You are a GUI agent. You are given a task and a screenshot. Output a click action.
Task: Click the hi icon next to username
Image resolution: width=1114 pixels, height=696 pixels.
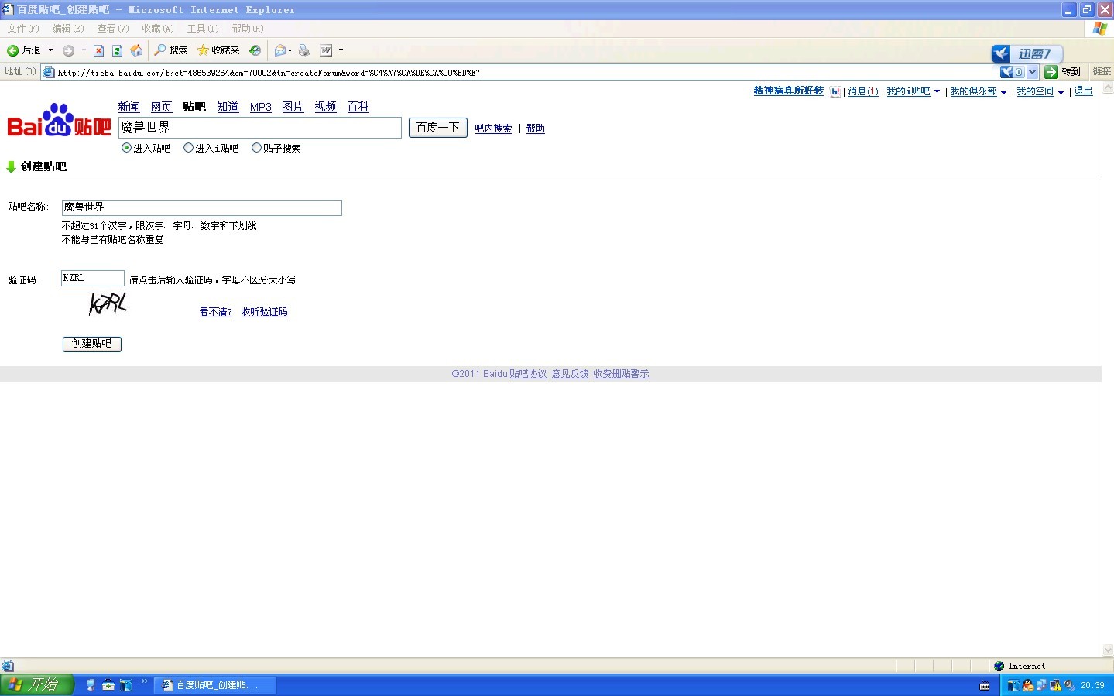pyautogui.click(x=835, y=91)
